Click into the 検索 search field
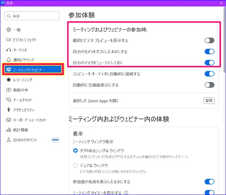The image size is (226, 195). pyautogui.click(x=32, y=16)
